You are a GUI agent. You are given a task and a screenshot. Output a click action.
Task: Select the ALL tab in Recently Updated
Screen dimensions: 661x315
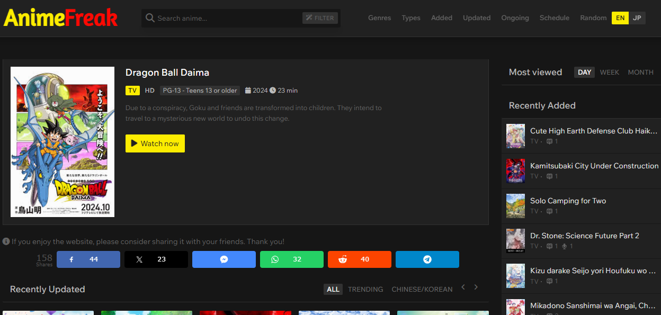(x=333, y=289)
